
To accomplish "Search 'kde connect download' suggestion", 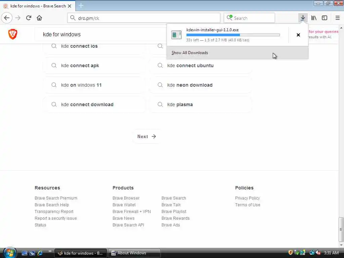I will coord(94,105).
